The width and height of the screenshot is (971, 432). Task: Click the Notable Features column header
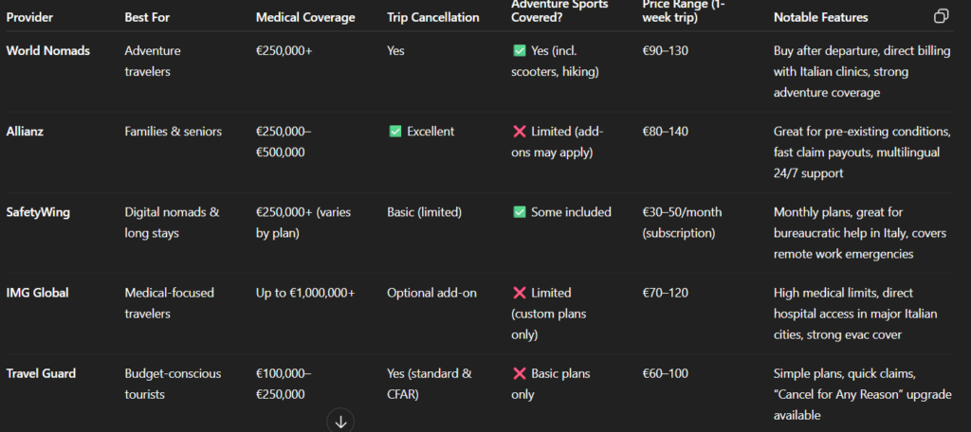820,17
